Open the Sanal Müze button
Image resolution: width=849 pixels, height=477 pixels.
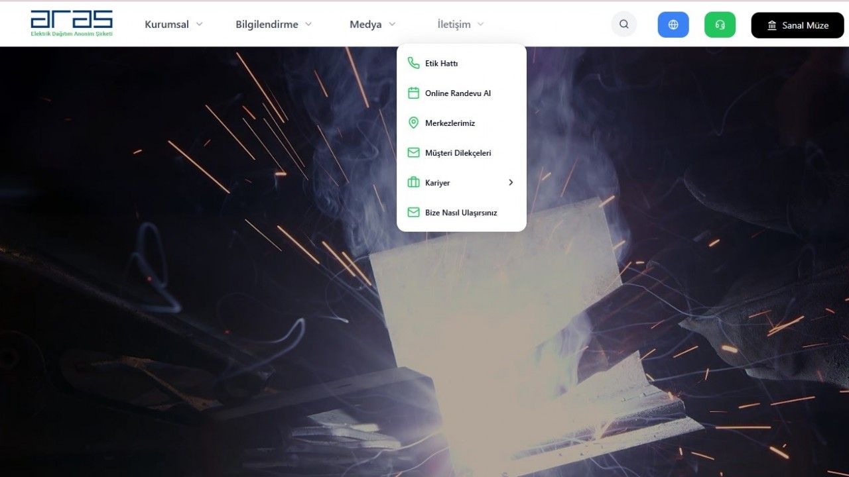coord(797,25)
